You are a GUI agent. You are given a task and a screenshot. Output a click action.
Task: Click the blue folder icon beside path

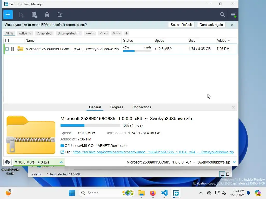[62, 146]
